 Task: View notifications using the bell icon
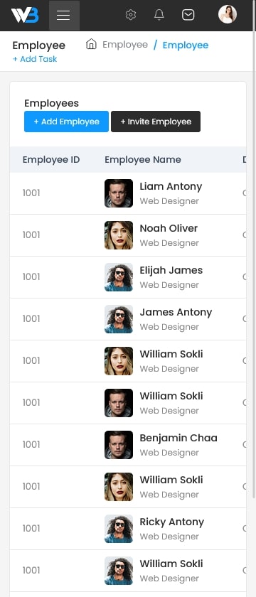(159, 15)
